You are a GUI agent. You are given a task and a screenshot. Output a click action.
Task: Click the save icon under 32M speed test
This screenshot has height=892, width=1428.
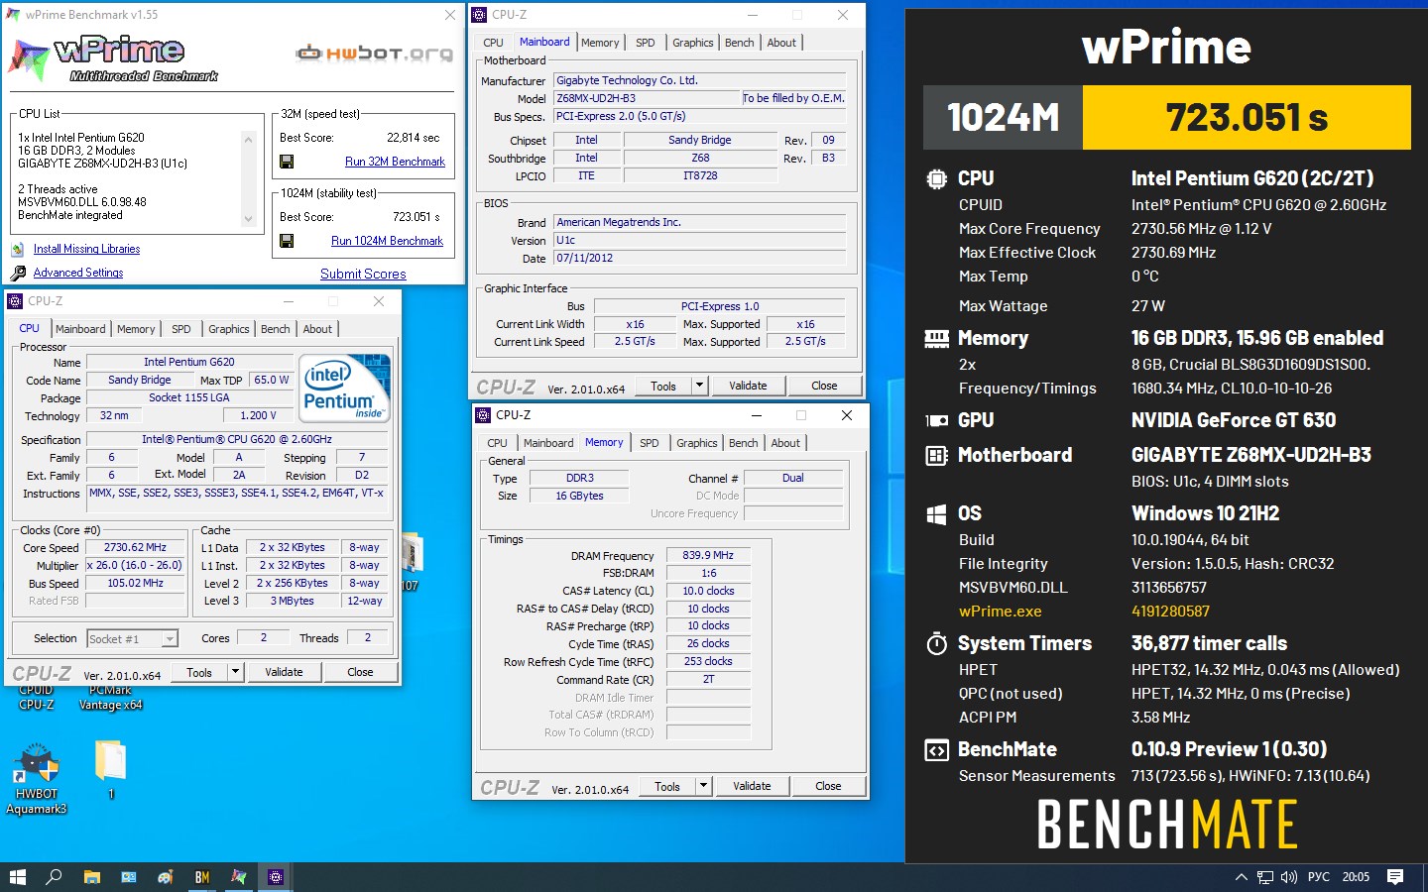[287, 162]
